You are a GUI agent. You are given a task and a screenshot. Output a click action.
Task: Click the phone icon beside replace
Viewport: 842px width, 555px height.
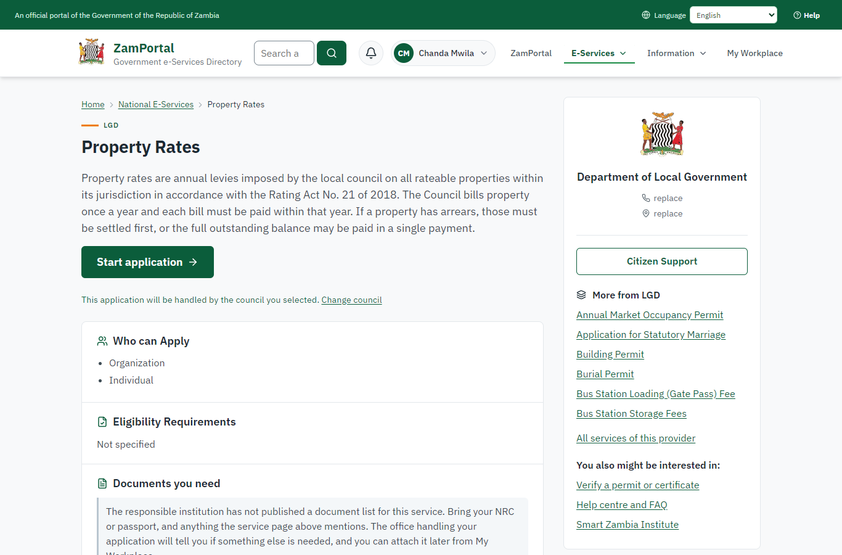pyautogui.click(x=646, y=198)
